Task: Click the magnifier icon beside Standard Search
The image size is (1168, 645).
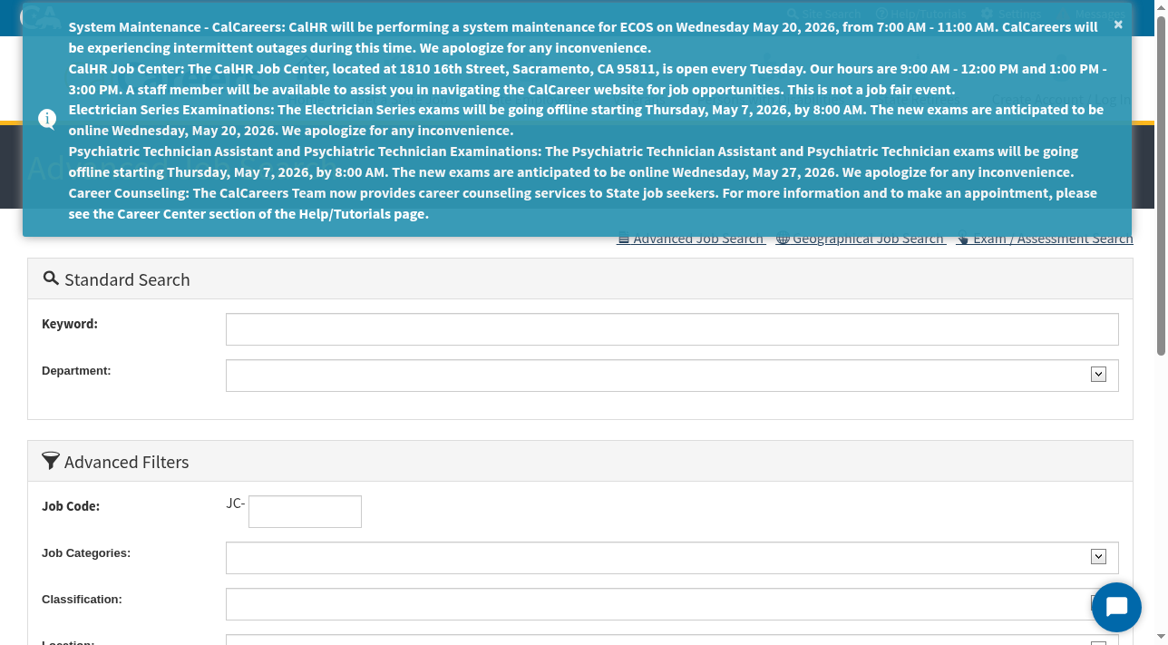Action: [x=51, y=279]
